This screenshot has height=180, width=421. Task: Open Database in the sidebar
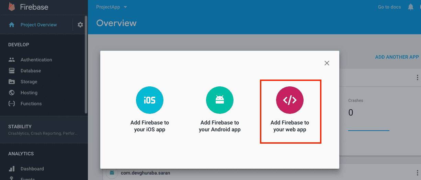click(31, 71)
